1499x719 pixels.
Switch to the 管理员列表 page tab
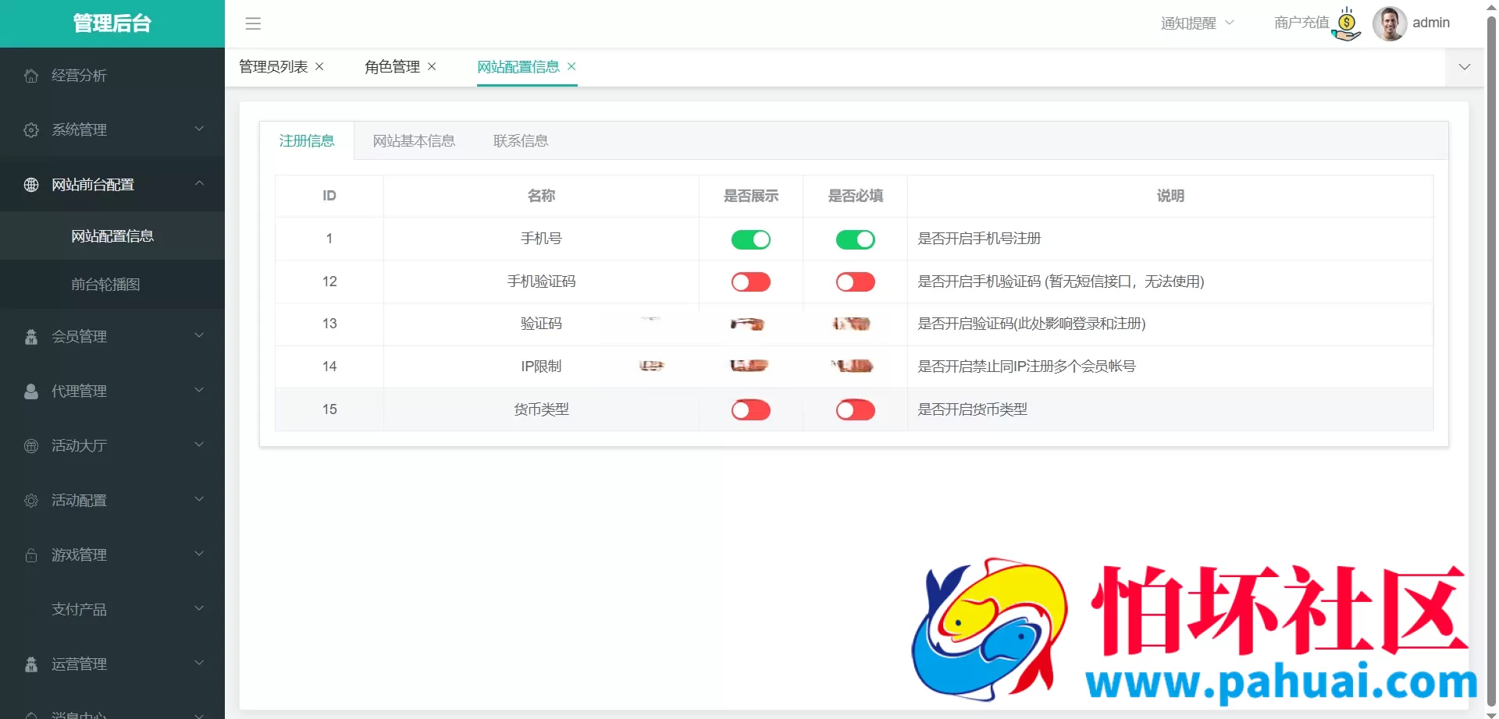point(273,67)
